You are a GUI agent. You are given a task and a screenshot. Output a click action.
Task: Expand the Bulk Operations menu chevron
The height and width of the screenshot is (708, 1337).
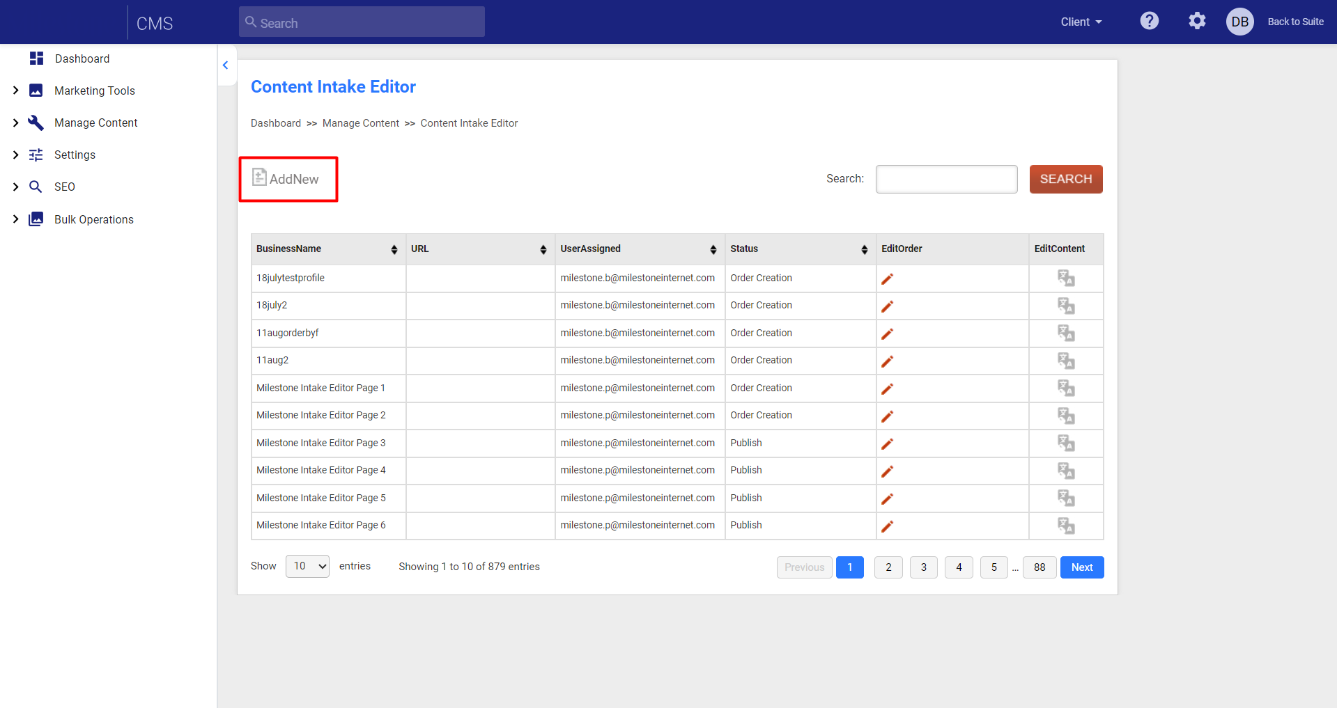click(15, 219)
